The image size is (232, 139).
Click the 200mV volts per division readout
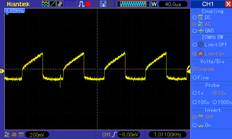coord(37,135)
